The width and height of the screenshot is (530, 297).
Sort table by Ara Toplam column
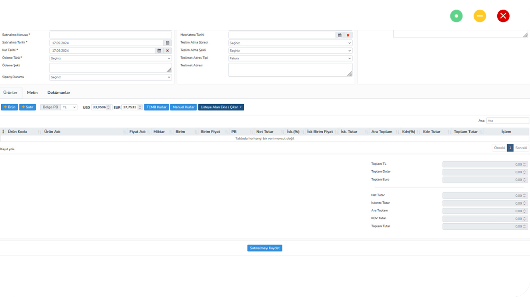click(384, 132)
